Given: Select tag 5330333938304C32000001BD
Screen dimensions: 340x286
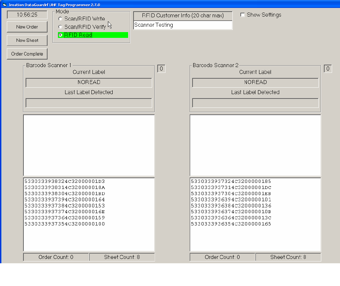Looking at the screenshot, I should tap(65, 193).
